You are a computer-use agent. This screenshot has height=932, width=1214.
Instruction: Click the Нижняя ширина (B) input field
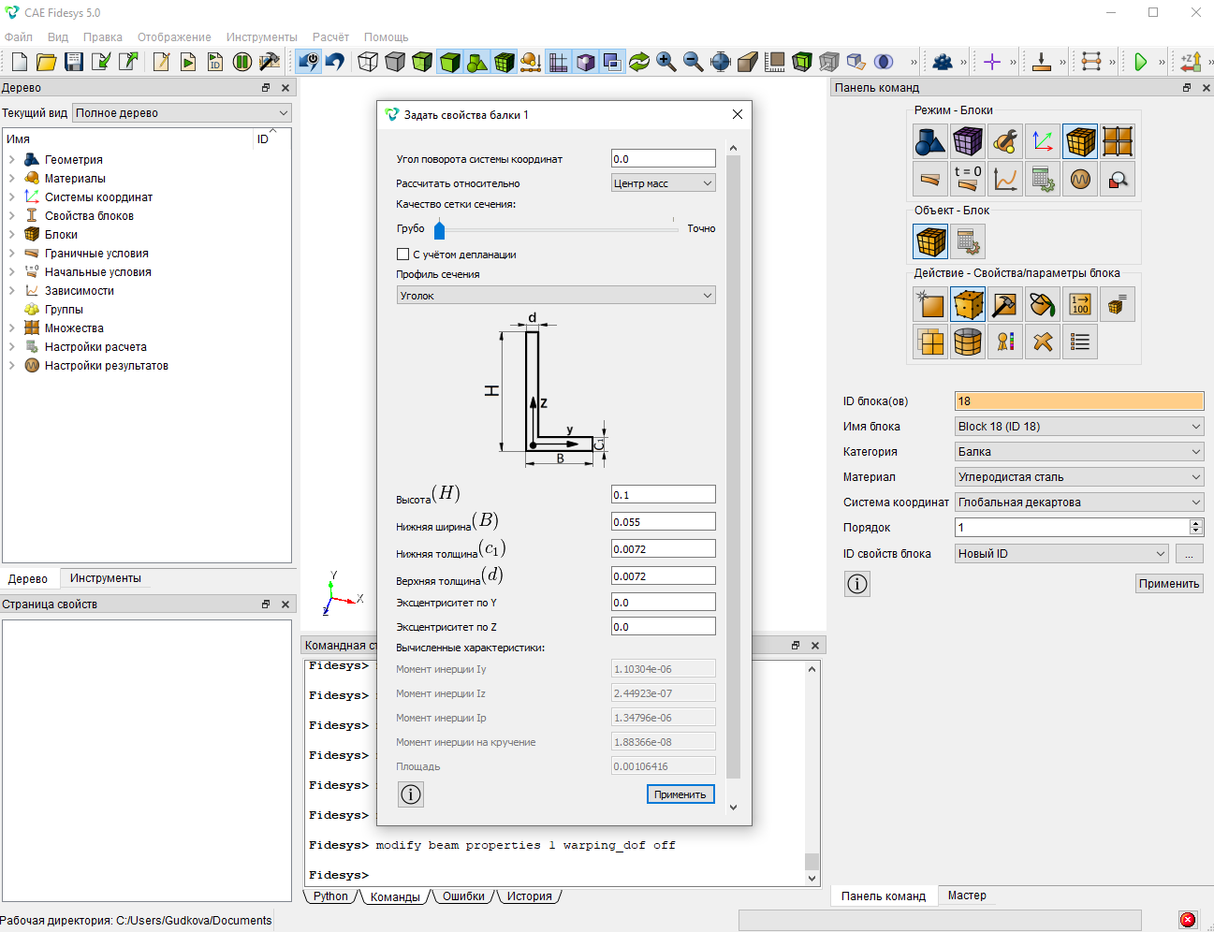click(664, 522)
